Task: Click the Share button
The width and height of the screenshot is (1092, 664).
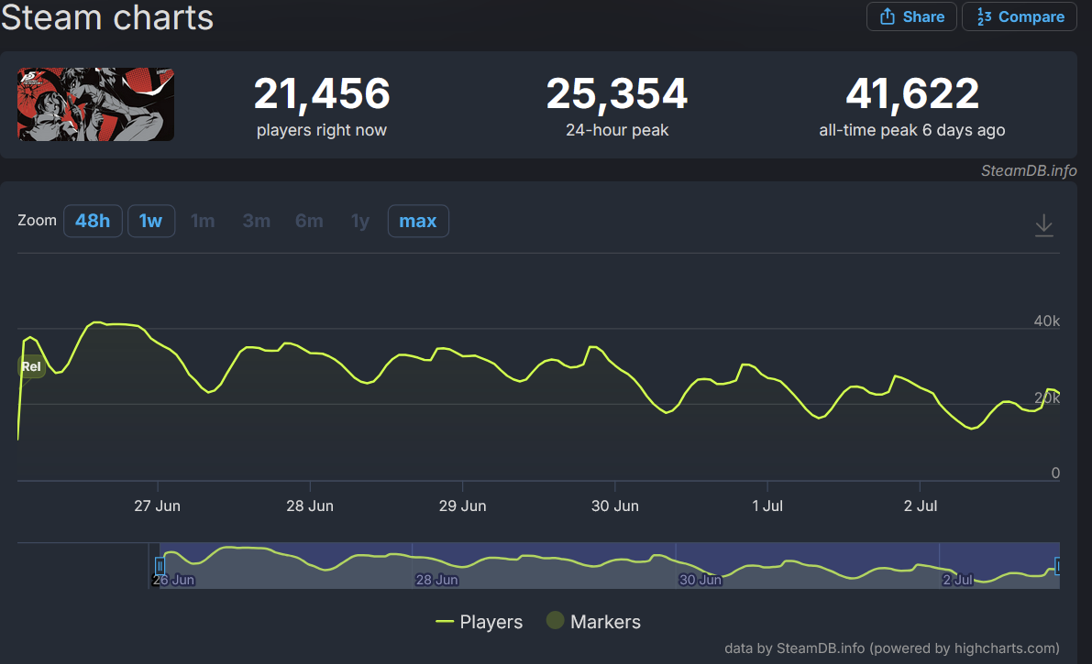Action: click(x=911, y=16)
